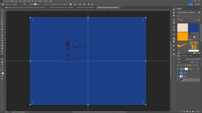Create a new group with folder icon
202x113 pixels.
(x=193, y=112)
